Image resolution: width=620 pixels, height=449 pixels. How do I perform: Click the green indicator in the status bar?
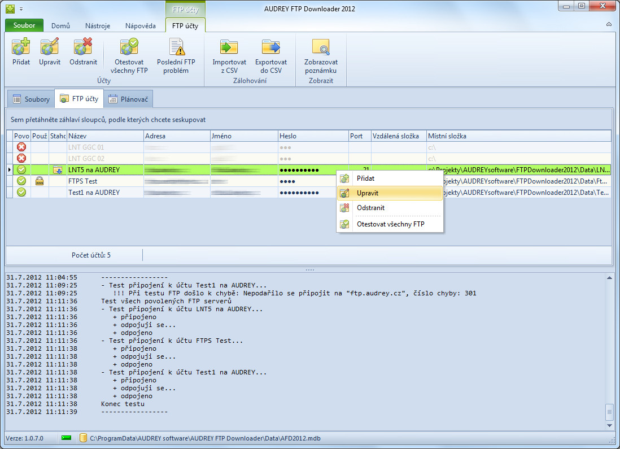point(67,438)
